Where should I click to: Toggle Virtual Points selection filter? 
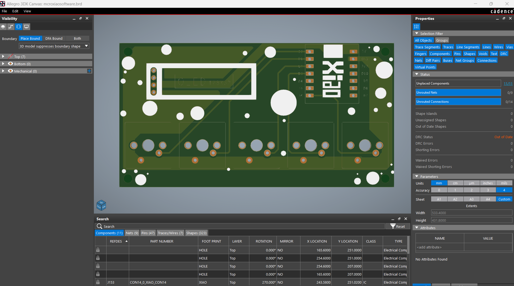pyautogui.click(x=425, y=67)
